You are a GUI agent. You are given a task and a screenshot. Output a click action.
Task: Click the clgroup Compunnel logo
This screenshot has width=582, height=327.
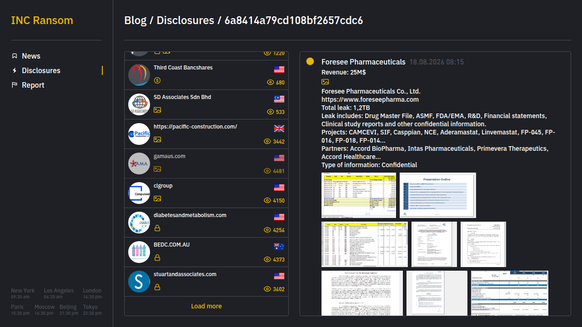139,193
